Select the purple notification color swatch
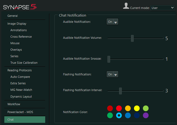The height and width of the screenshot is (125, 177). coord(146,116)
